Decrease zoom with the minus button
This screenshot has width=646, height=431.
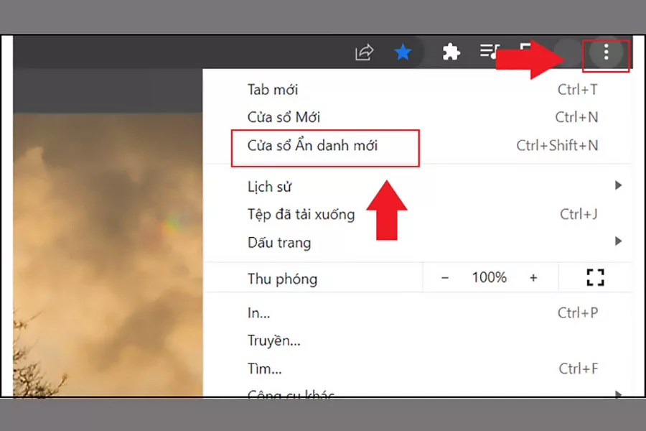point(444,278)
